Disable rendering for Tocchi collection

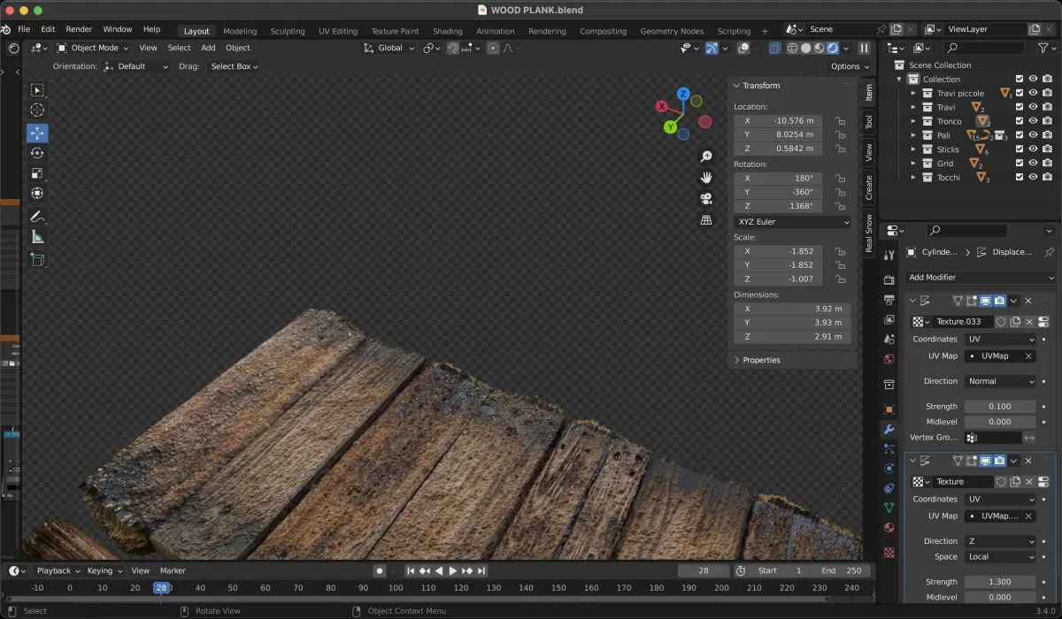coord(1047,178)
